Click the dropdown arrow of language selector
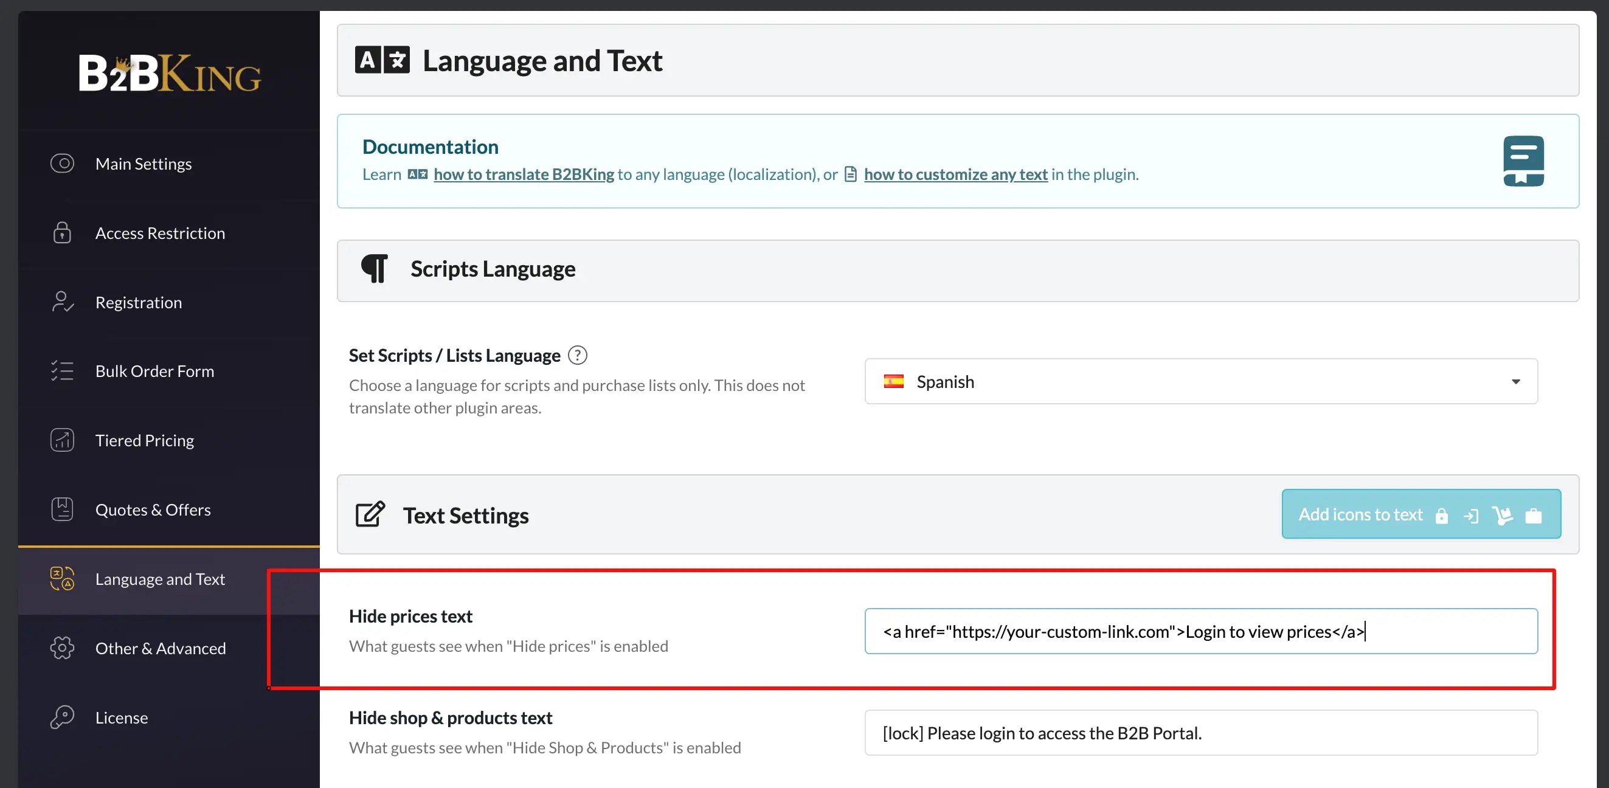This screenshot has height=788, width=1609. (x=1515, y=381)
